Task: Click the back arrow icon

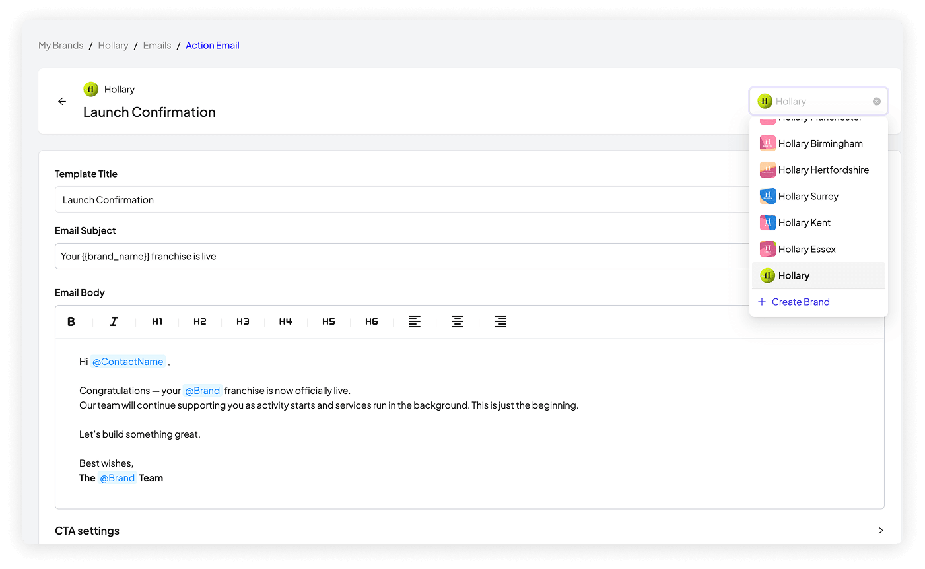Action: point(62,101)
